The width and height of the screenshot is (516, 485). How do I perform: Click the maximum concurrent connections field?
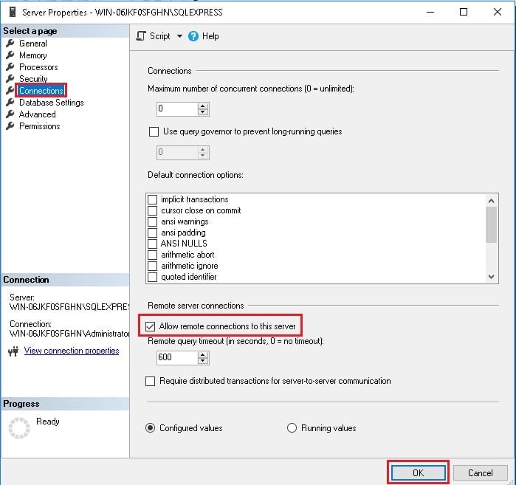click(177, 109)
